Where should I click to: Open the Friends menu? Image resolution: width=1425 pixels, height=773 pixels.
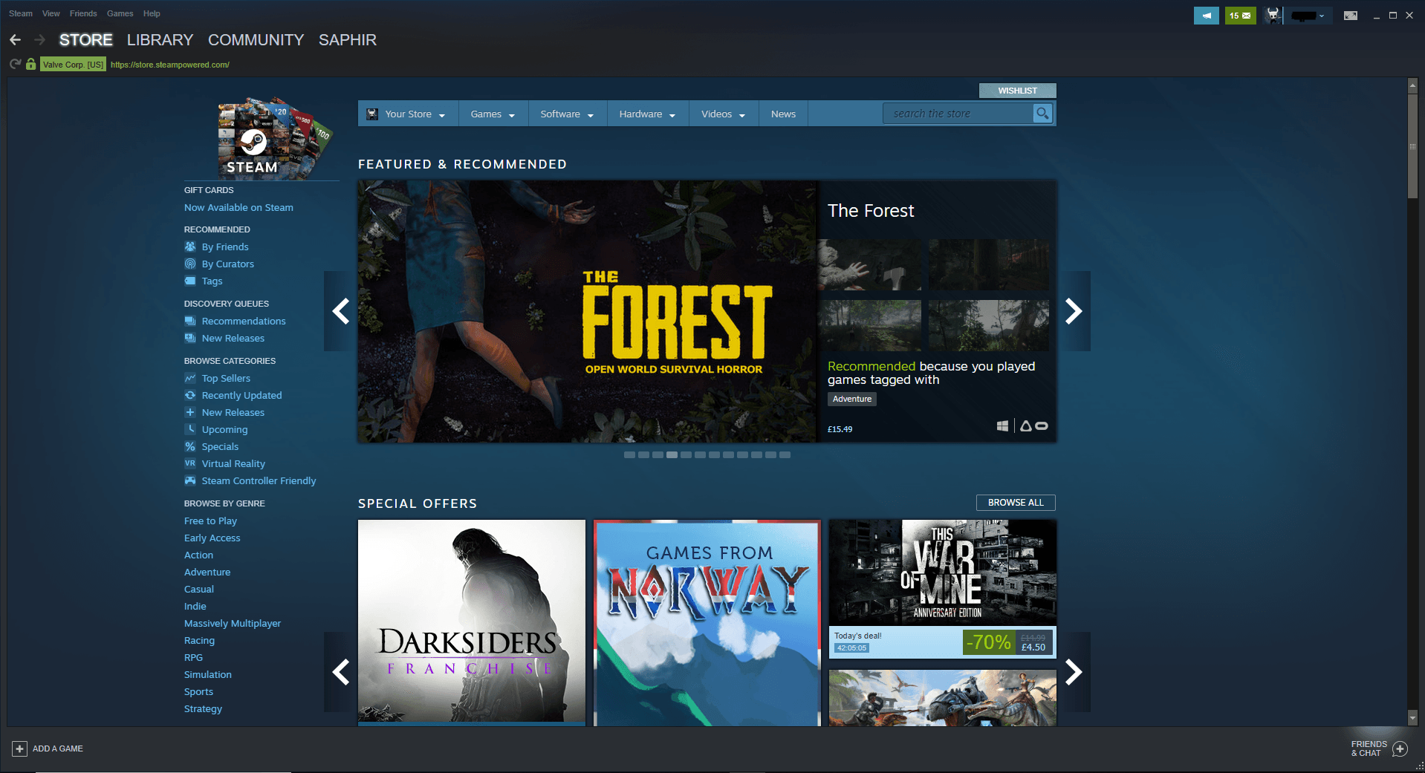tap(83, 13)
